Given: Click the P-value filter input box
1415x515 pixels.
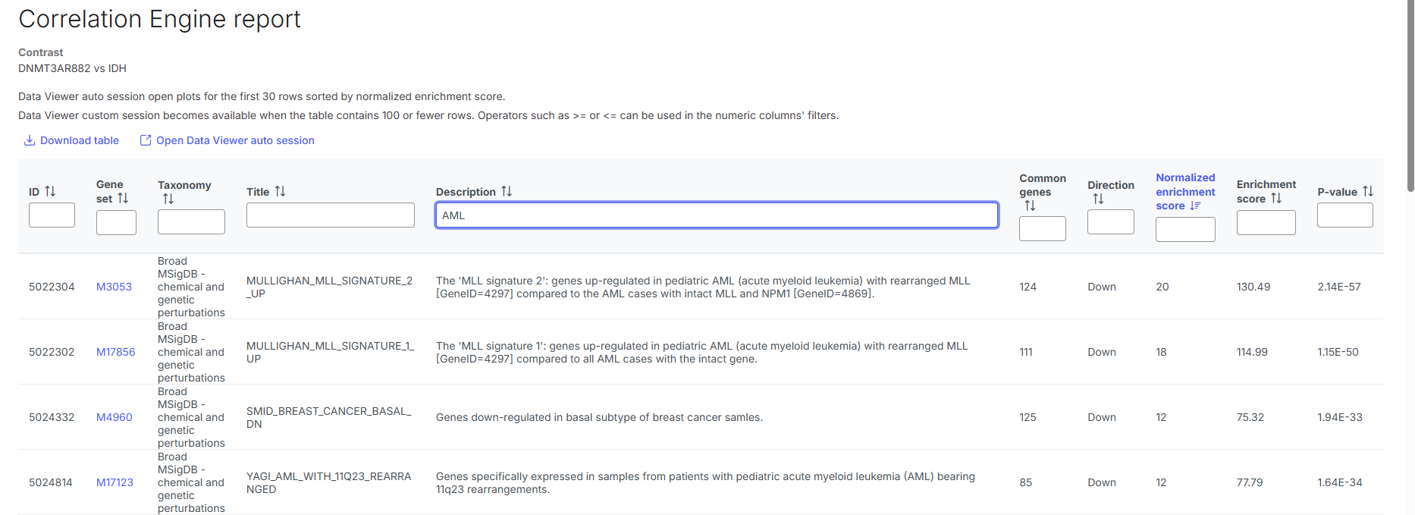Looking at the screenshot, I should coord(1344,215).
